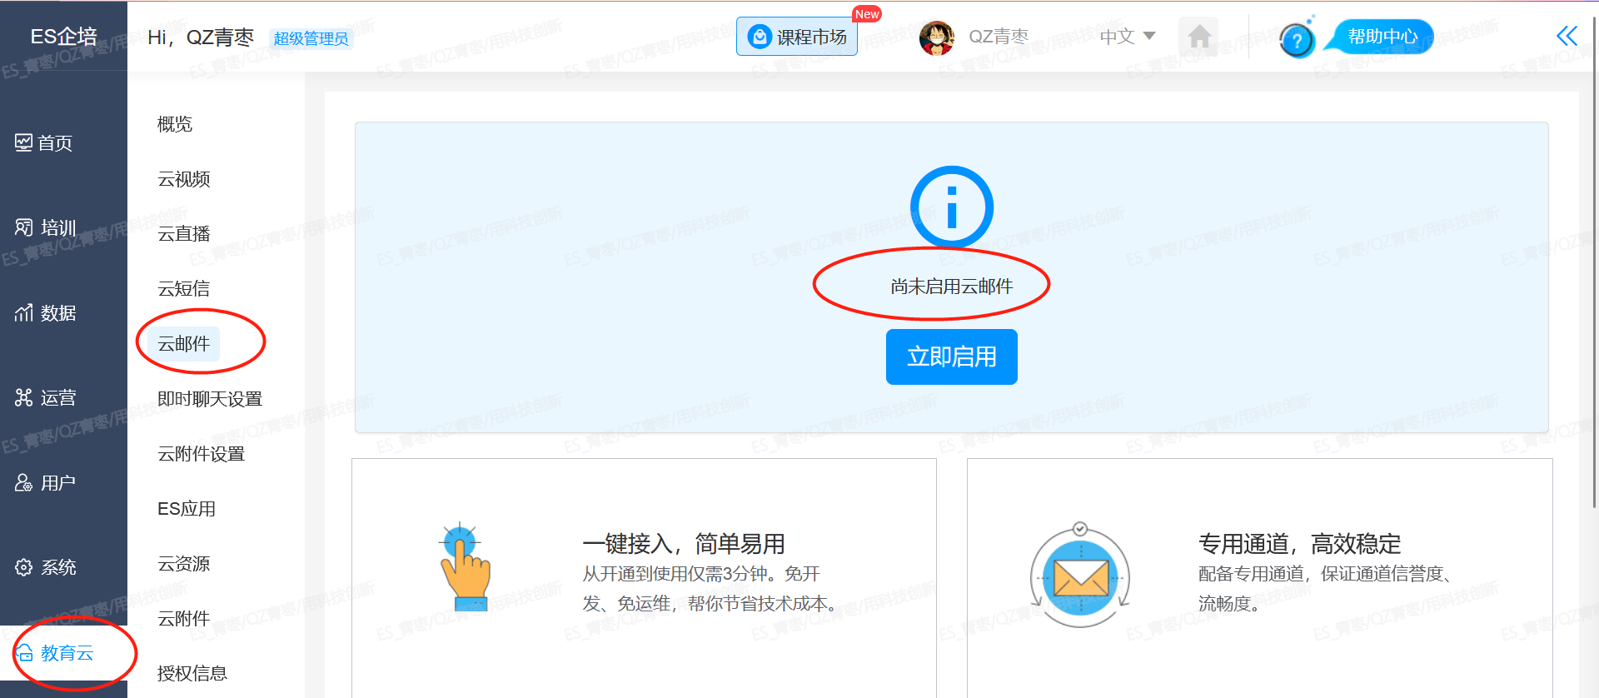Click the blue question mark help icon

click(x=1296, y=39)
